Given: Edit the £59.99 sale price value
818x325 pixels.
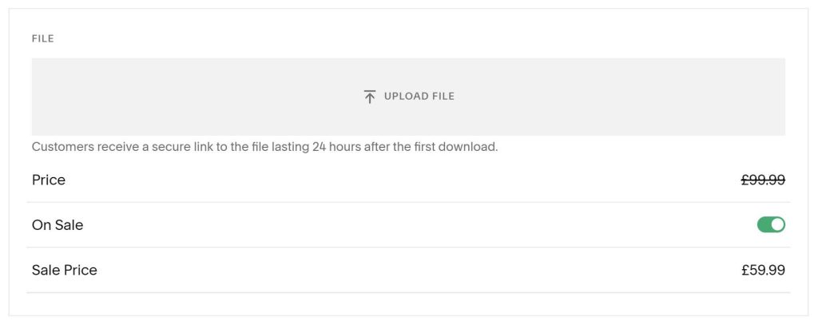Looking at the screenshot, I should click(763, 270).
